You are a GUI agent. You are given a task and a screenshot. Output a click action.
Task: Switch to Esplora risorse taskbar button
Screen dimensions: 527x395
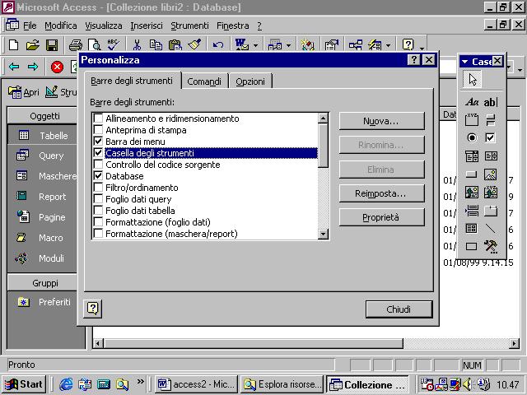click(282, 384)
